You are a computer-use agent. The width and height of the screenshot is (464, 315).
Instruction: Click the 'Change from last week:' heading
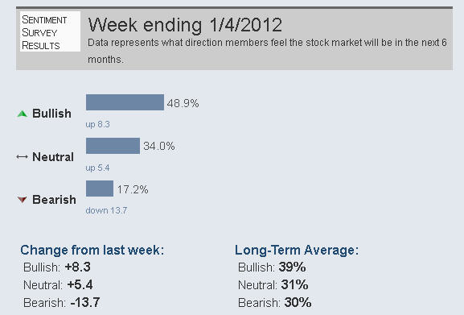[x=92, y=250]
